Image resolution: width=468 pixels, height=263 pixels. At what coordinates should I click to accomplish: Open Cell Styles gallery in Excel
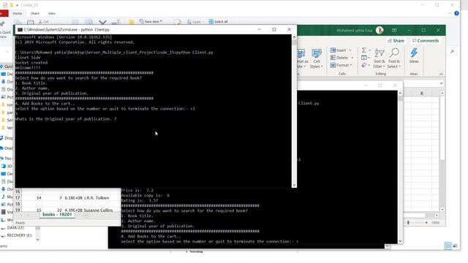316,58
